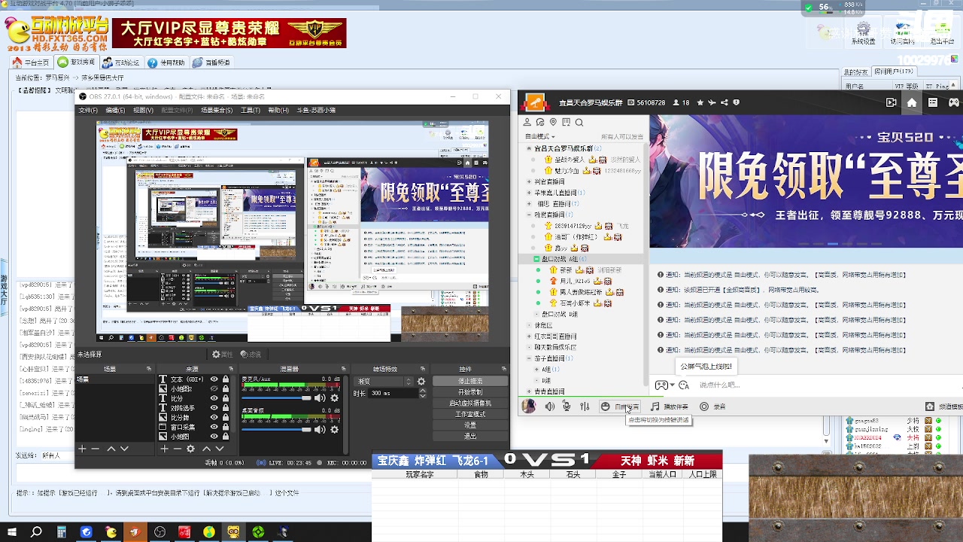Toggle the microphone icon in YY bar
Screen dimensions: 963x542
tap(567, 406)
